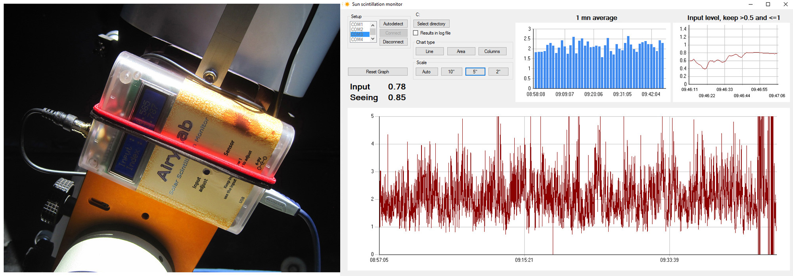793x276 pixels.
Task: Click the Reset Graph button
Action: pyautogui.click(x=377, y=72)
